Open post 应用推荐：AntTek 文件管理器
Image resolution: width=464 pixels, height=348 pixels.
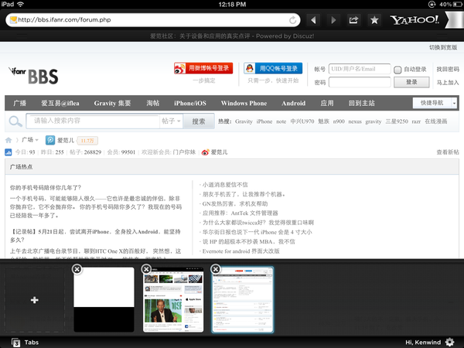click(240, 213)
